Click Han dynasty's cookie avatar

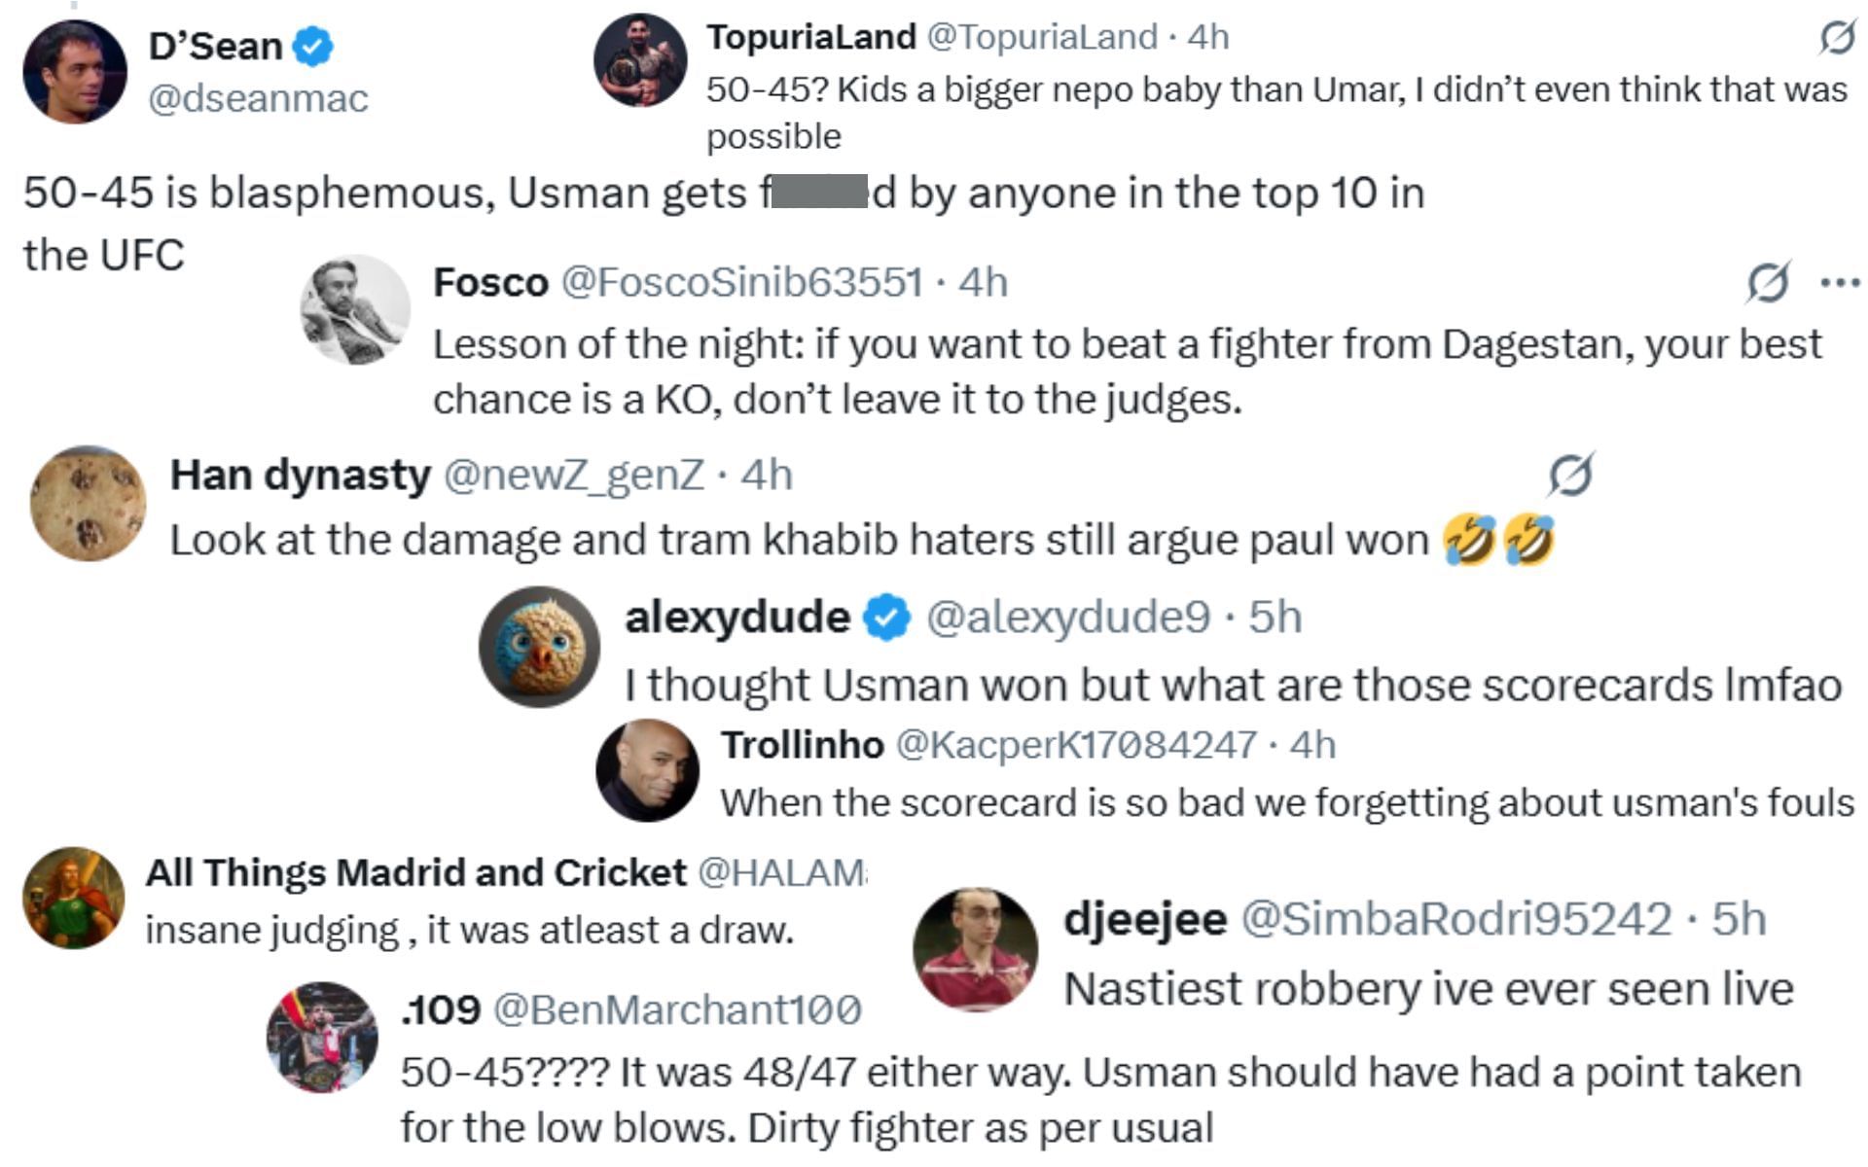pos(88,503)
